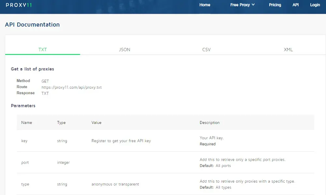Click the 'Required' label in key row

[x=208, y=144]
